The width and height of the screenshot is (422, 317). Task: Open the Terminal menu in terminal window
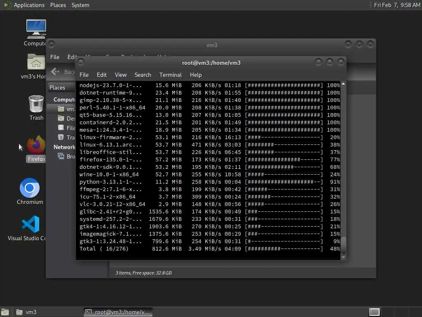tap(170, 75)
